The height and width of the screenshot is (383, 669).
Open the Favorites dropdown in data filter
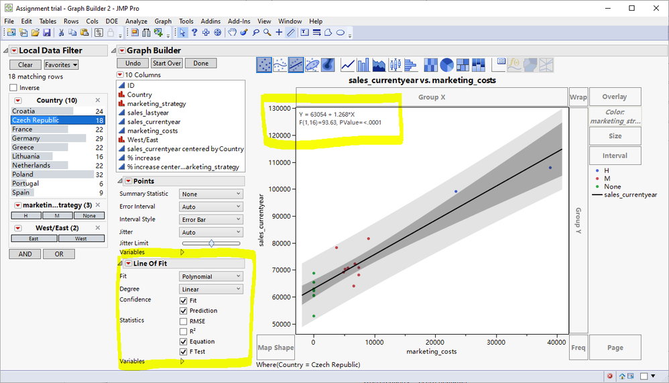coord(61,65)
